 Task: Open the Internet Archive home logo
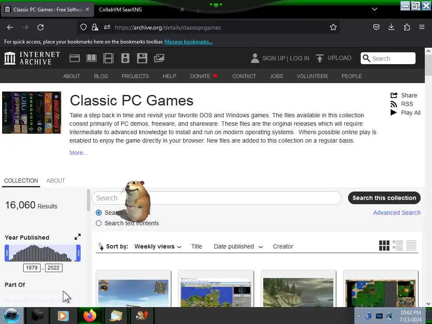point(32,58)
